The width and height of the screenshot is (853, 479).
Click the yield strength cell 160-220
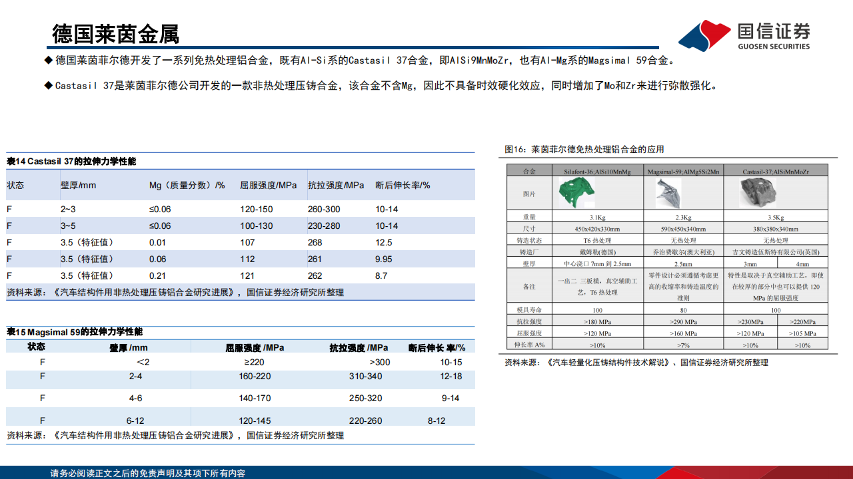pyautogui.click(x=255, y=377)
